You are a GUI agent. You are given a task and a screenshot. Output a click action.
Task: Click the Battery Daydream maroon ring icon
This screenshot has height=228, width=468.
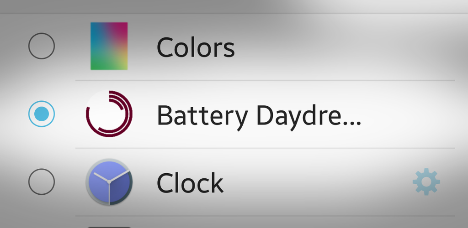click(109, 114)
